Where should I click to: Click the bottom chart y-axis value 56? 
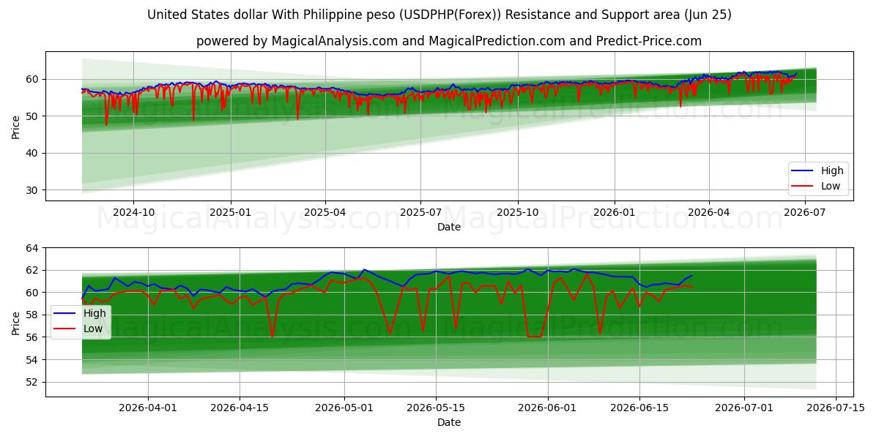34,337
